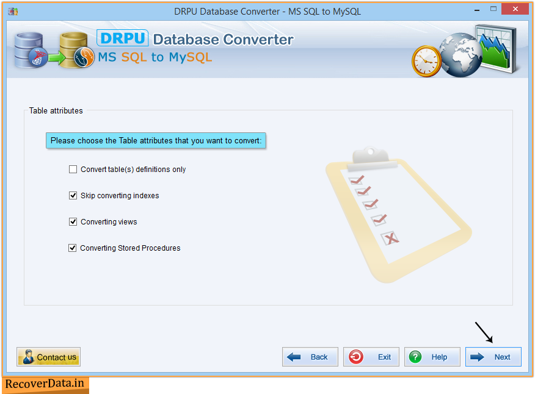Uncheck Skip converting indexes checkbox
535x394 pixels.
[73, 196]
